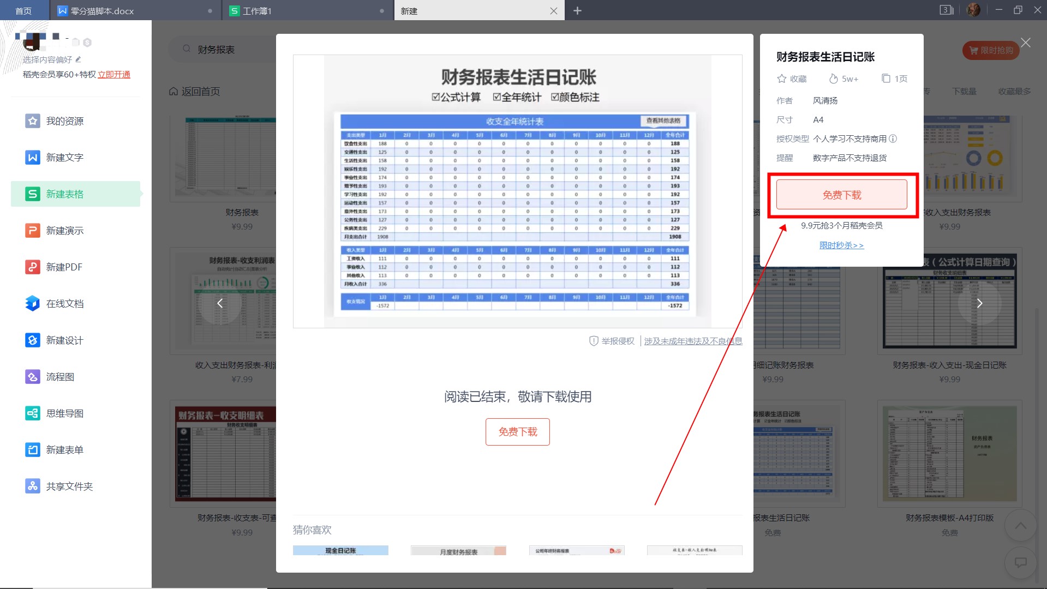Open 思维导图 in sidebar
The image size is (1047, 589).
coord(64,413)
